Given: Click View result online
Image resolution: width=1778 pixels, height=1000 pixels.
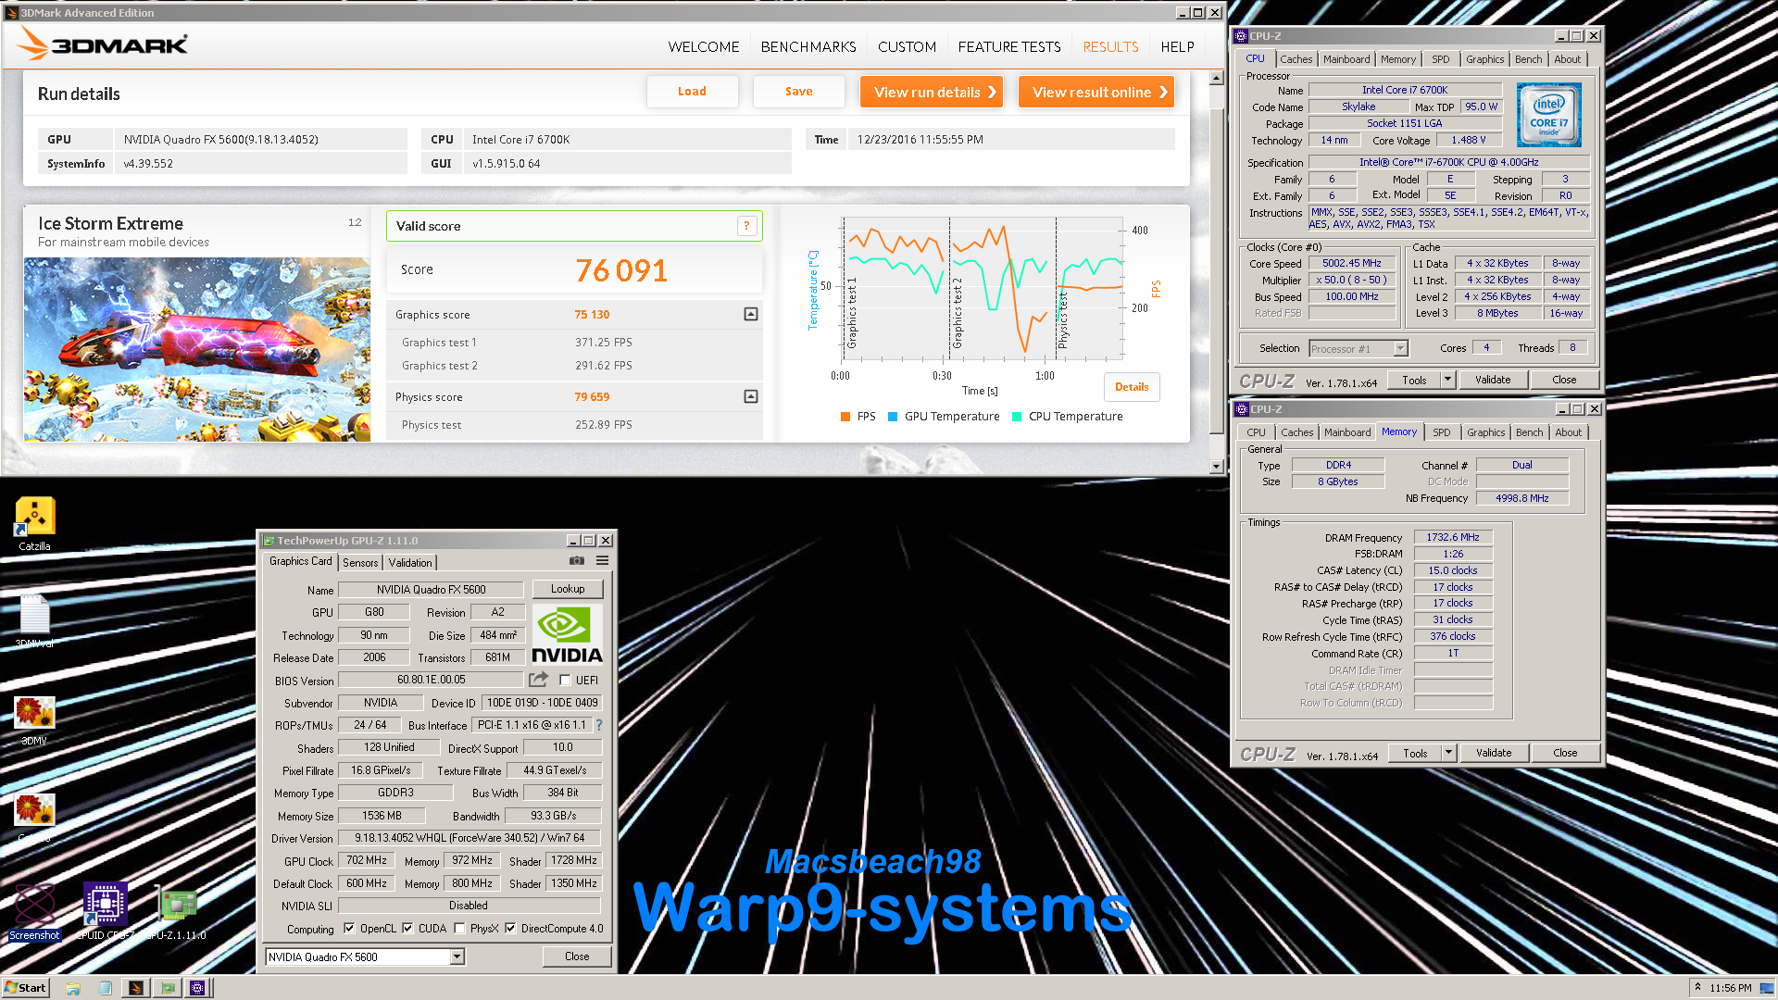Looking at the screenshot, I should [1096, 92].
